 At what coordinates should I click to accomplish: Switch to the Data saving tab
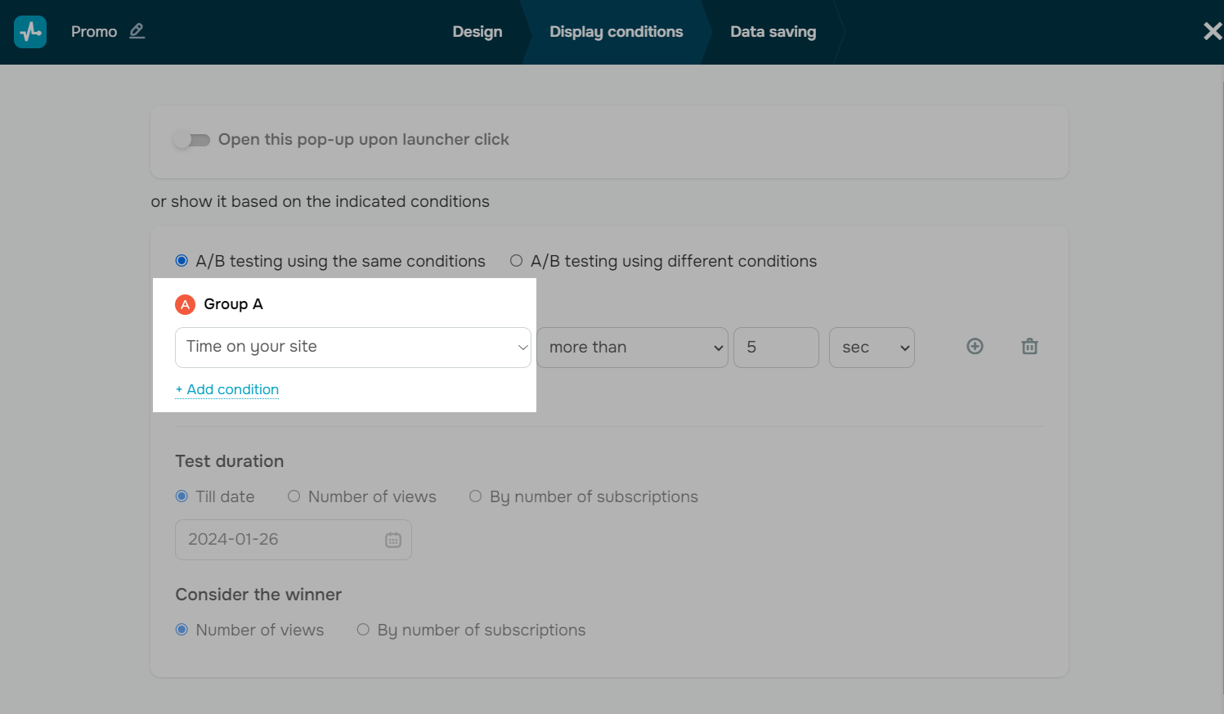(x=772, y=31)
